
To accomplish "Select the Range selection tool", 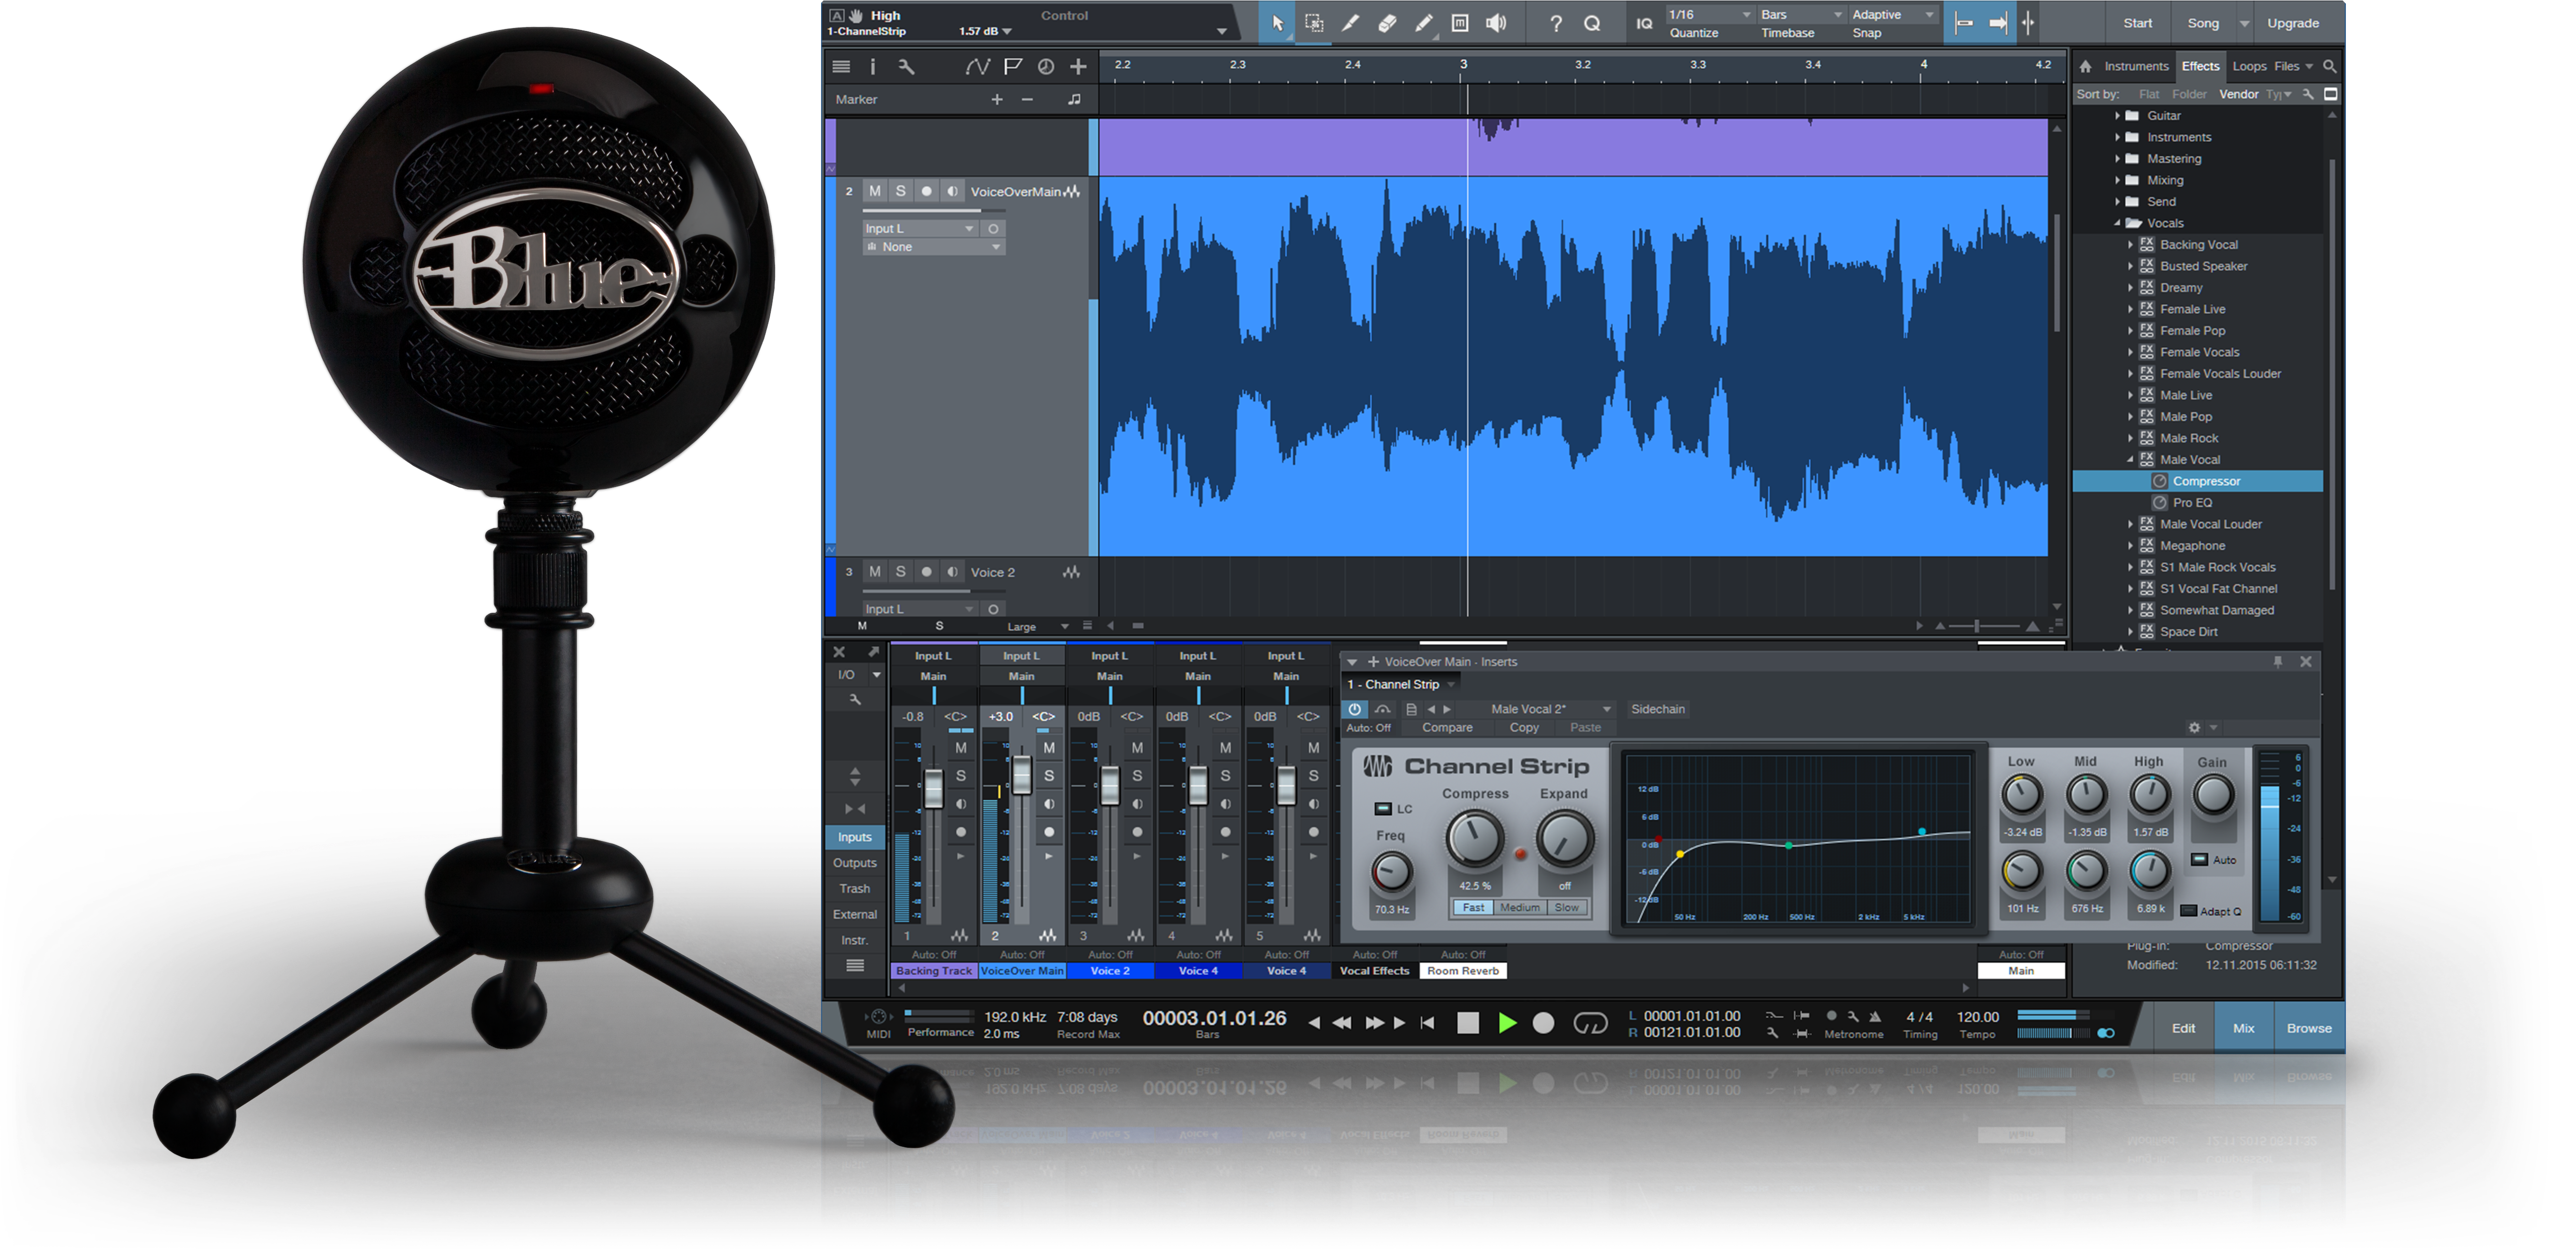I will [1314, 23].
